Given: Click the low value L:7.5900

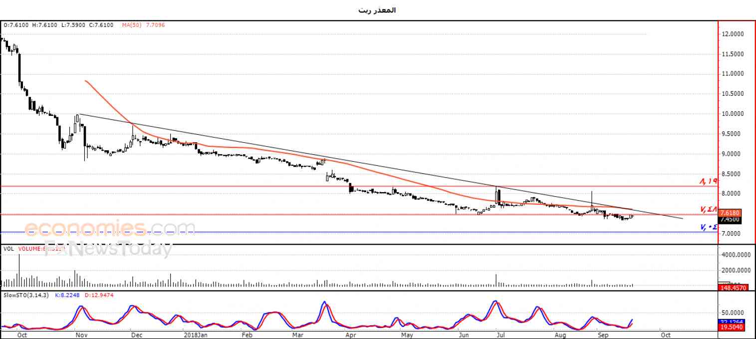Looking at the screenshot, I should (74, 25).
